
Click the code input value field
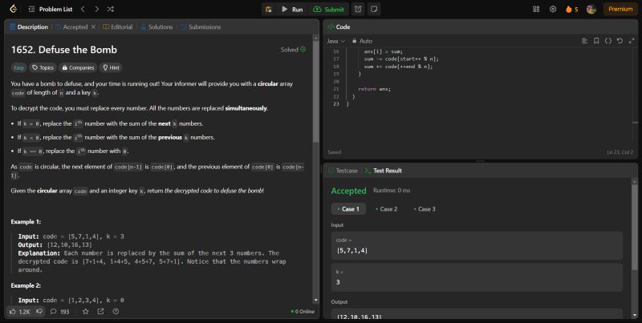coord(477,246)
